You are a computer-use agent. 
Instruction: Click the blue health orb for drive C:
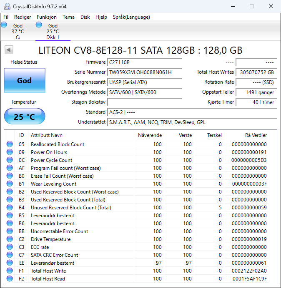pyautogui.click(x=4, y=25)
